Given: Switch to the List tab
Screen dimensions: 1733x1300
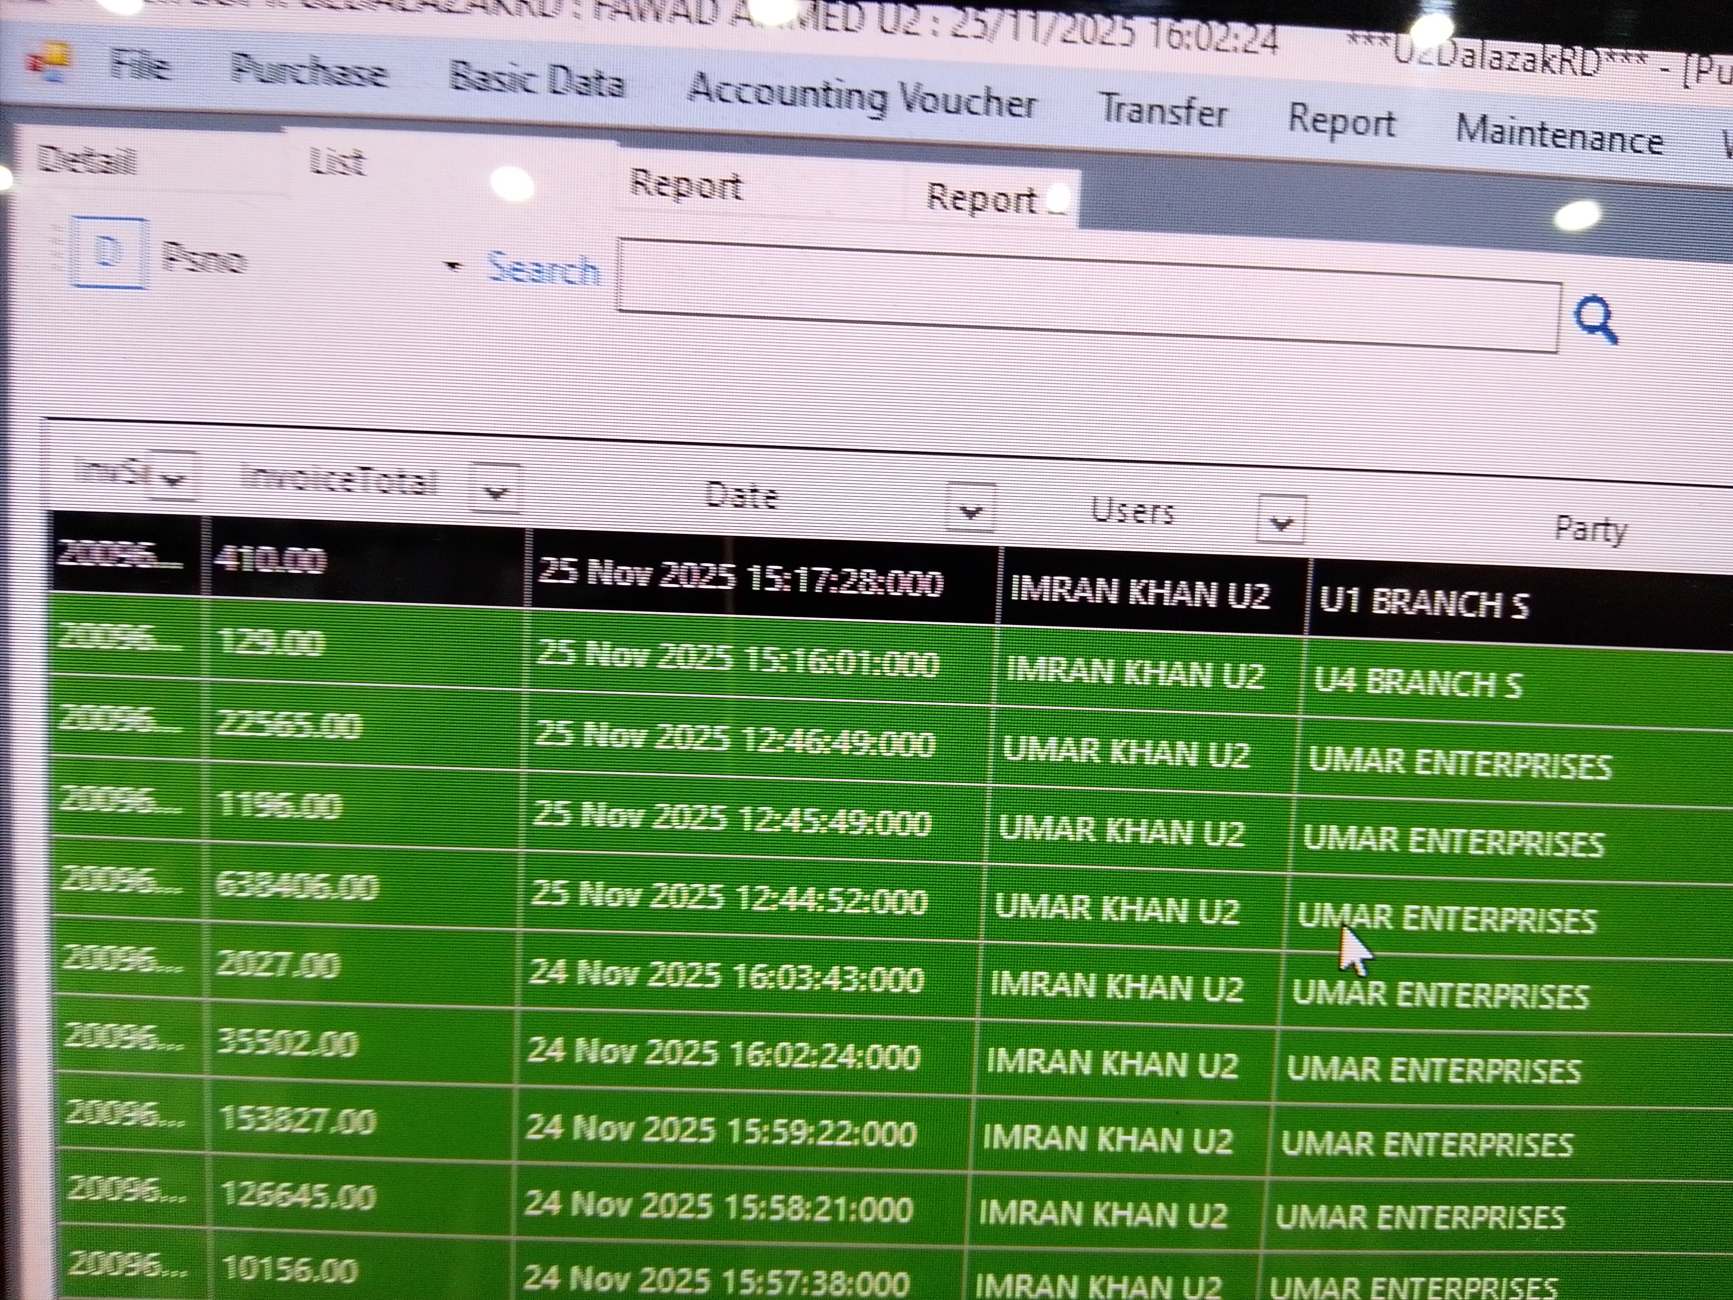Looking at the screenshot, I should (337, 163).
